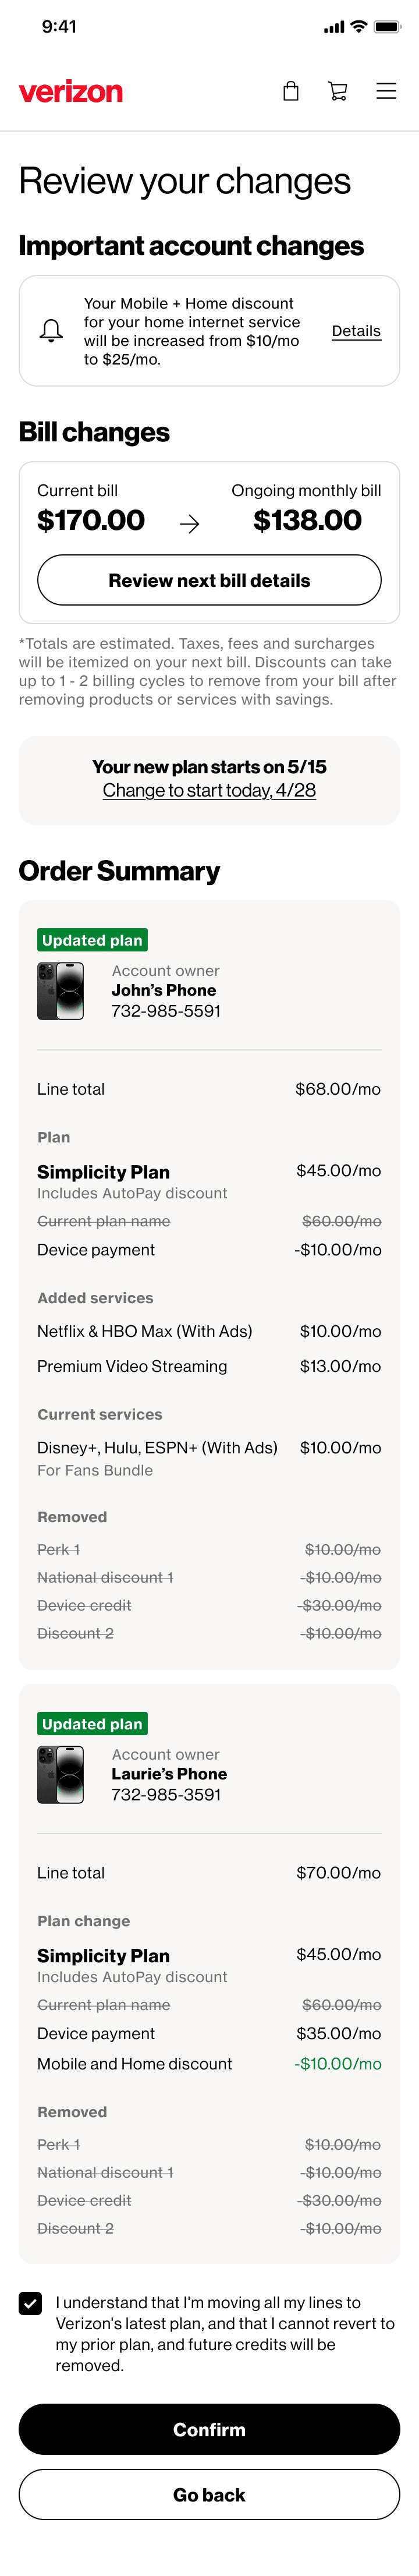The image size is (419, 2576).
Task: Click Updated plan badge for Laurie's Phone
Action: (x=92, y=1724)
